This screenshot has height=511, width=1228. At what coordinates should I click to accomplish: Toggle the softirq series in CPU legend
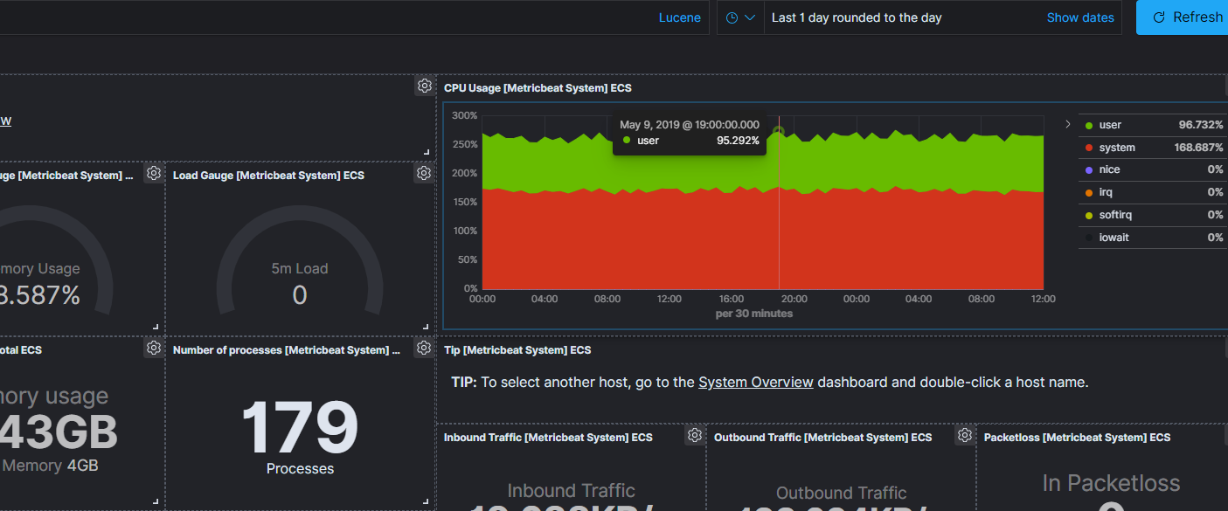click(1114, 215)
